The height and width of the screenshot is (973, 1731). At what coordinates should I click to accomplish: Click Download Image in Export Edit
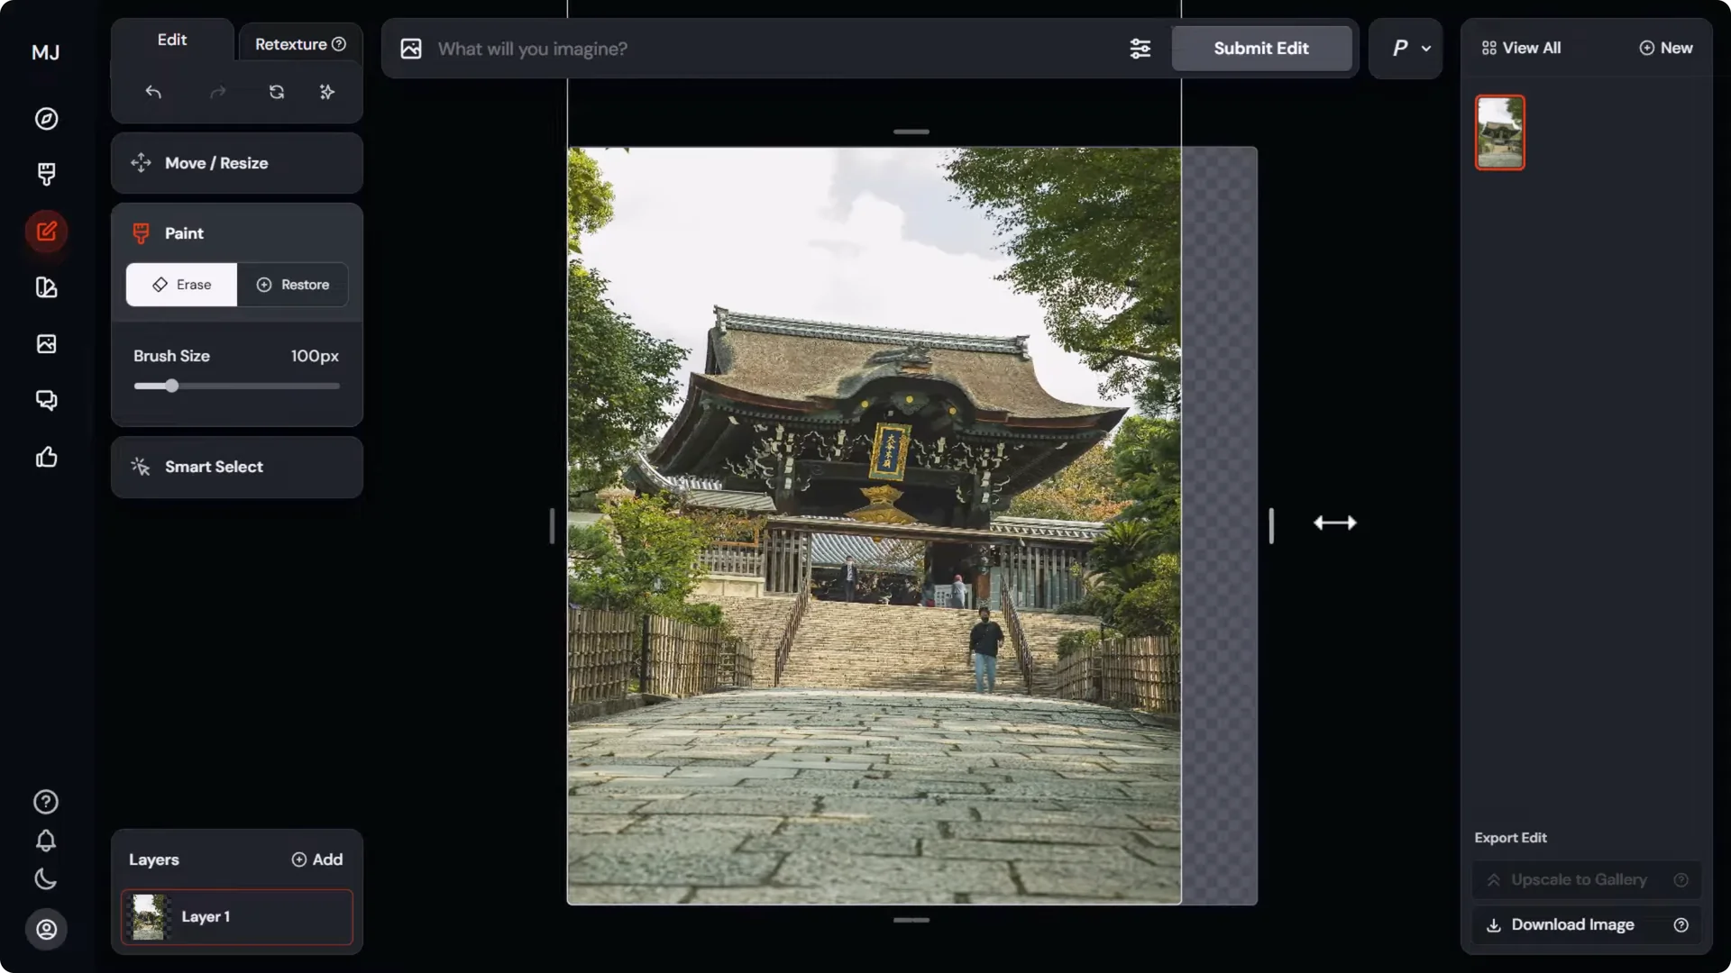(1585, 924)
